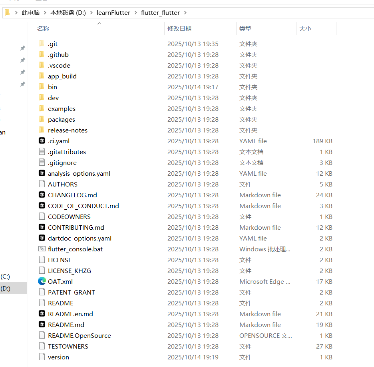
Task: Click .git date 2025/10/13 19:35
Action: (x=193, y=44)
